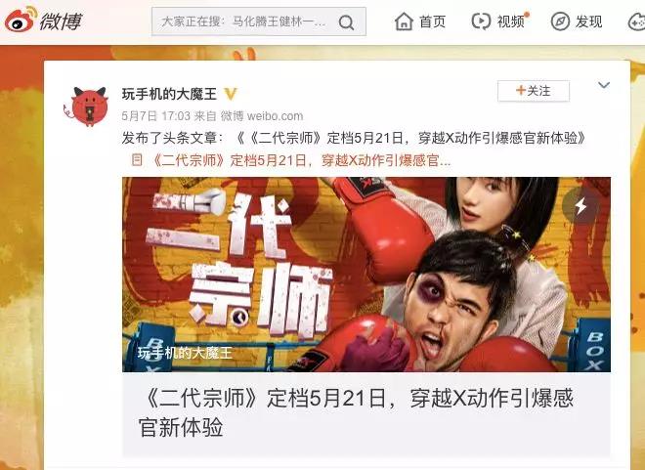Viewport: 645px width, 470px height.
Task: Open the video play icon
Action: click(481, 21)
